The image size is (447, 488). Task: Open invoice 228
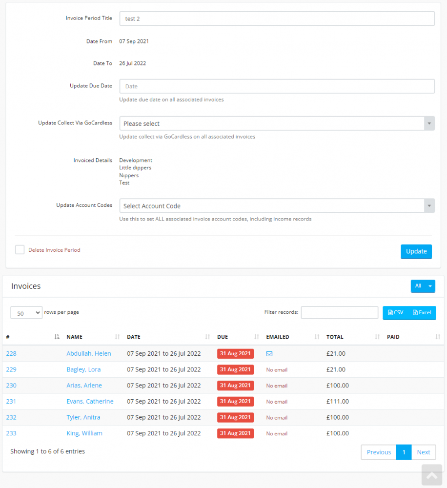click(x=11, y=353)
